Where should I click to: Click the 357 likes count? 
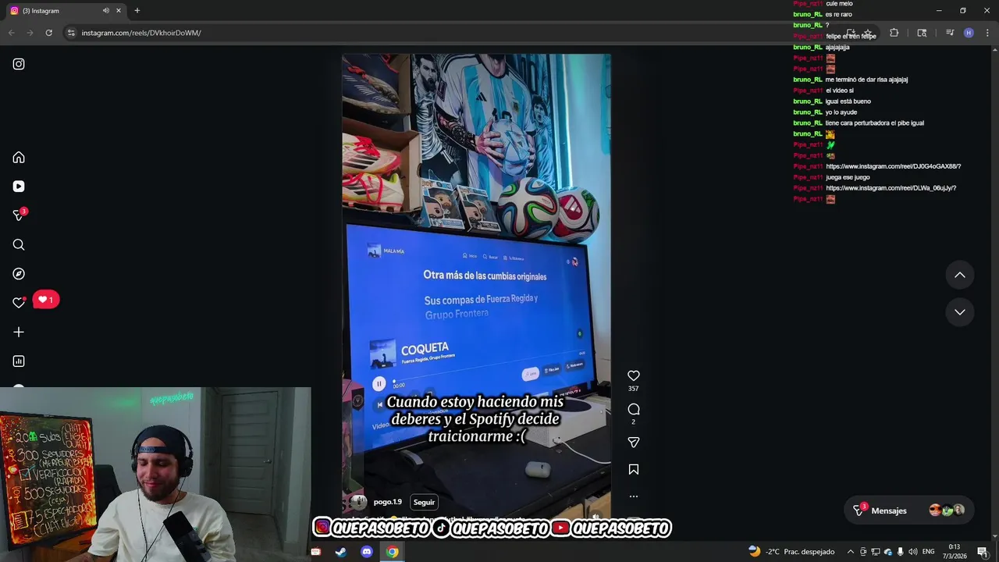pyautogui.click(x=634, y=389)
